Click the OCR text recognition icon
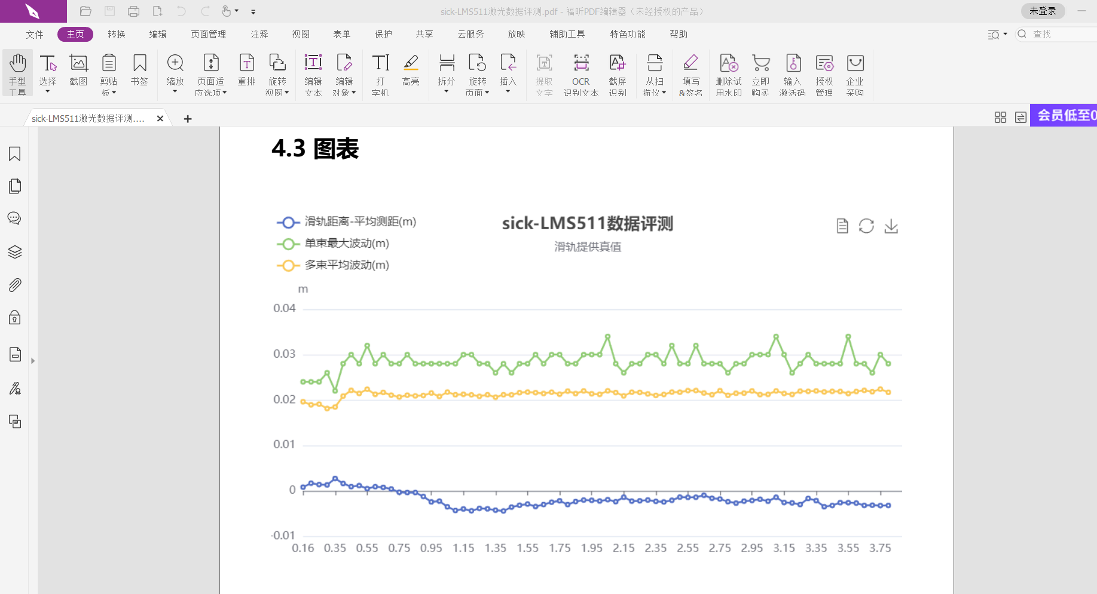The width and height of the screenshot is (1097, 594). pyautogui.click(x=580, y=73)
